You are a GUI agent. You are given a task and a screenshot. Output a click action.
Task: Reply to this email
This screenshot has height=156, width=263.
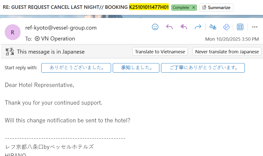(169, 27)
